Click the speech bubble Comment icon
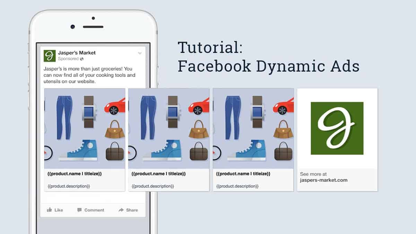The width and height of the screenshot is (416, 234). pos(79,210)
